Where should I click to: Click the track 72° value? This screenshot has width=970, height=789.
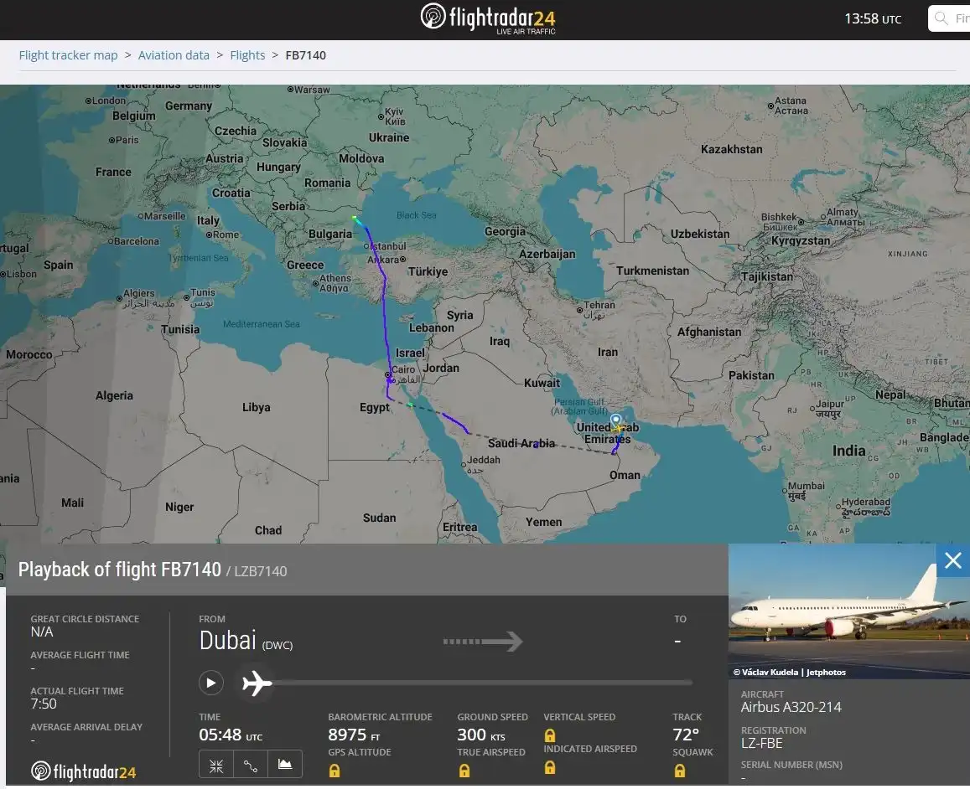pyautogui.click(x=686, y=735)
